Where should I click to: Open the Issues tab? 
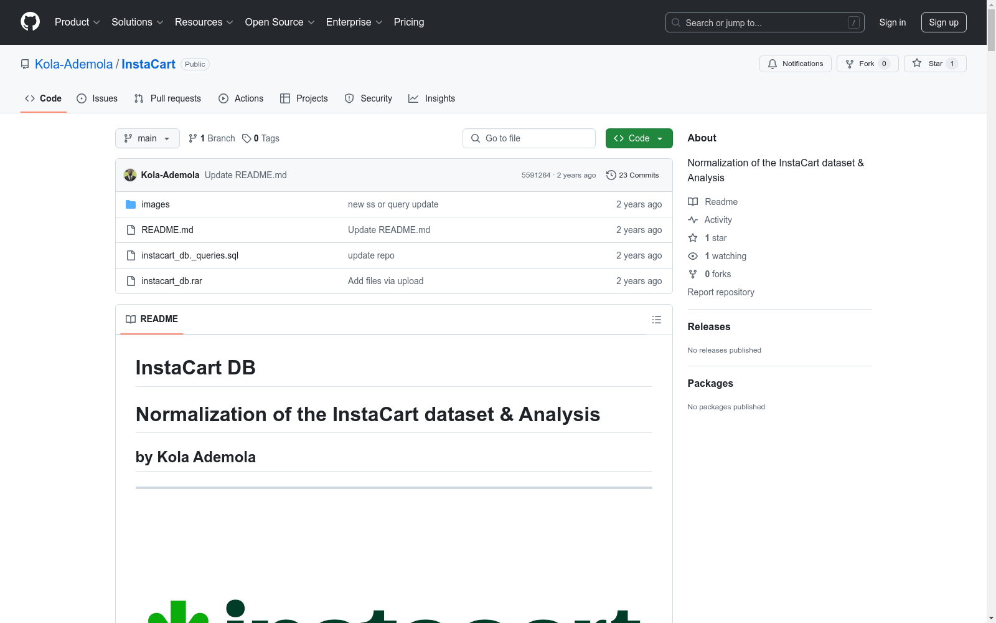pyautogui.click(x=97, y=98)
